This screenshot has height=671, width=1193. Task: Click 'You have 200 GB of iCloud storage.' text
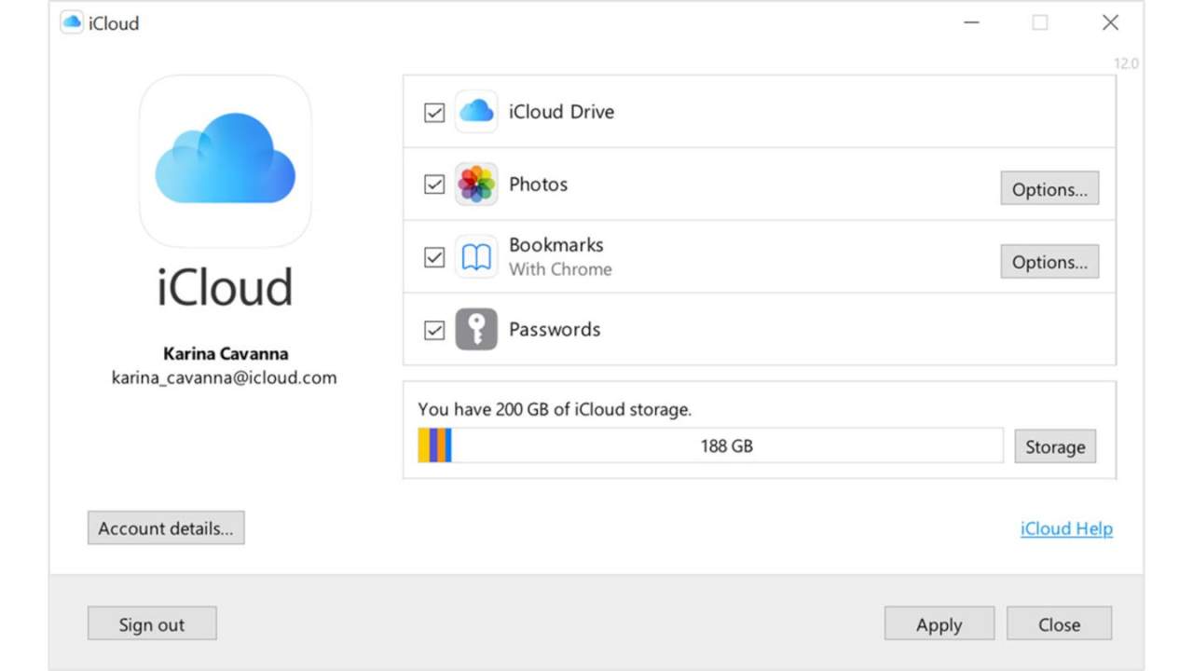click(x=555, y=409)
